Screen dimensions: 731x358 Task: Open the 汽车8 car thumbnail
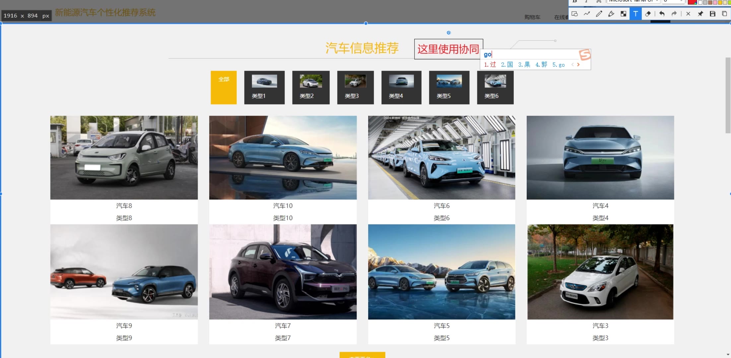click(124, 157)
